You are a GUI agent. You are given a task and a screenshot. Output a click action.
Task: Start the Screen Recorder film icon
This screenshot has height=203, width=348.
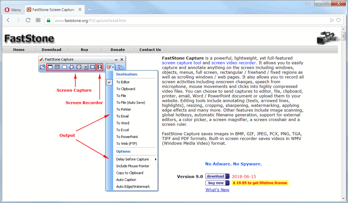[100, 67]
